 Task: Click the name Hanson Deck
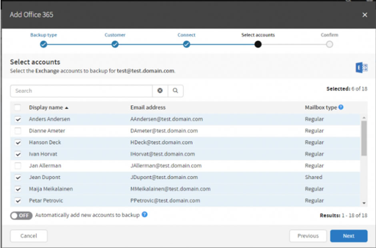pos(45,142)
